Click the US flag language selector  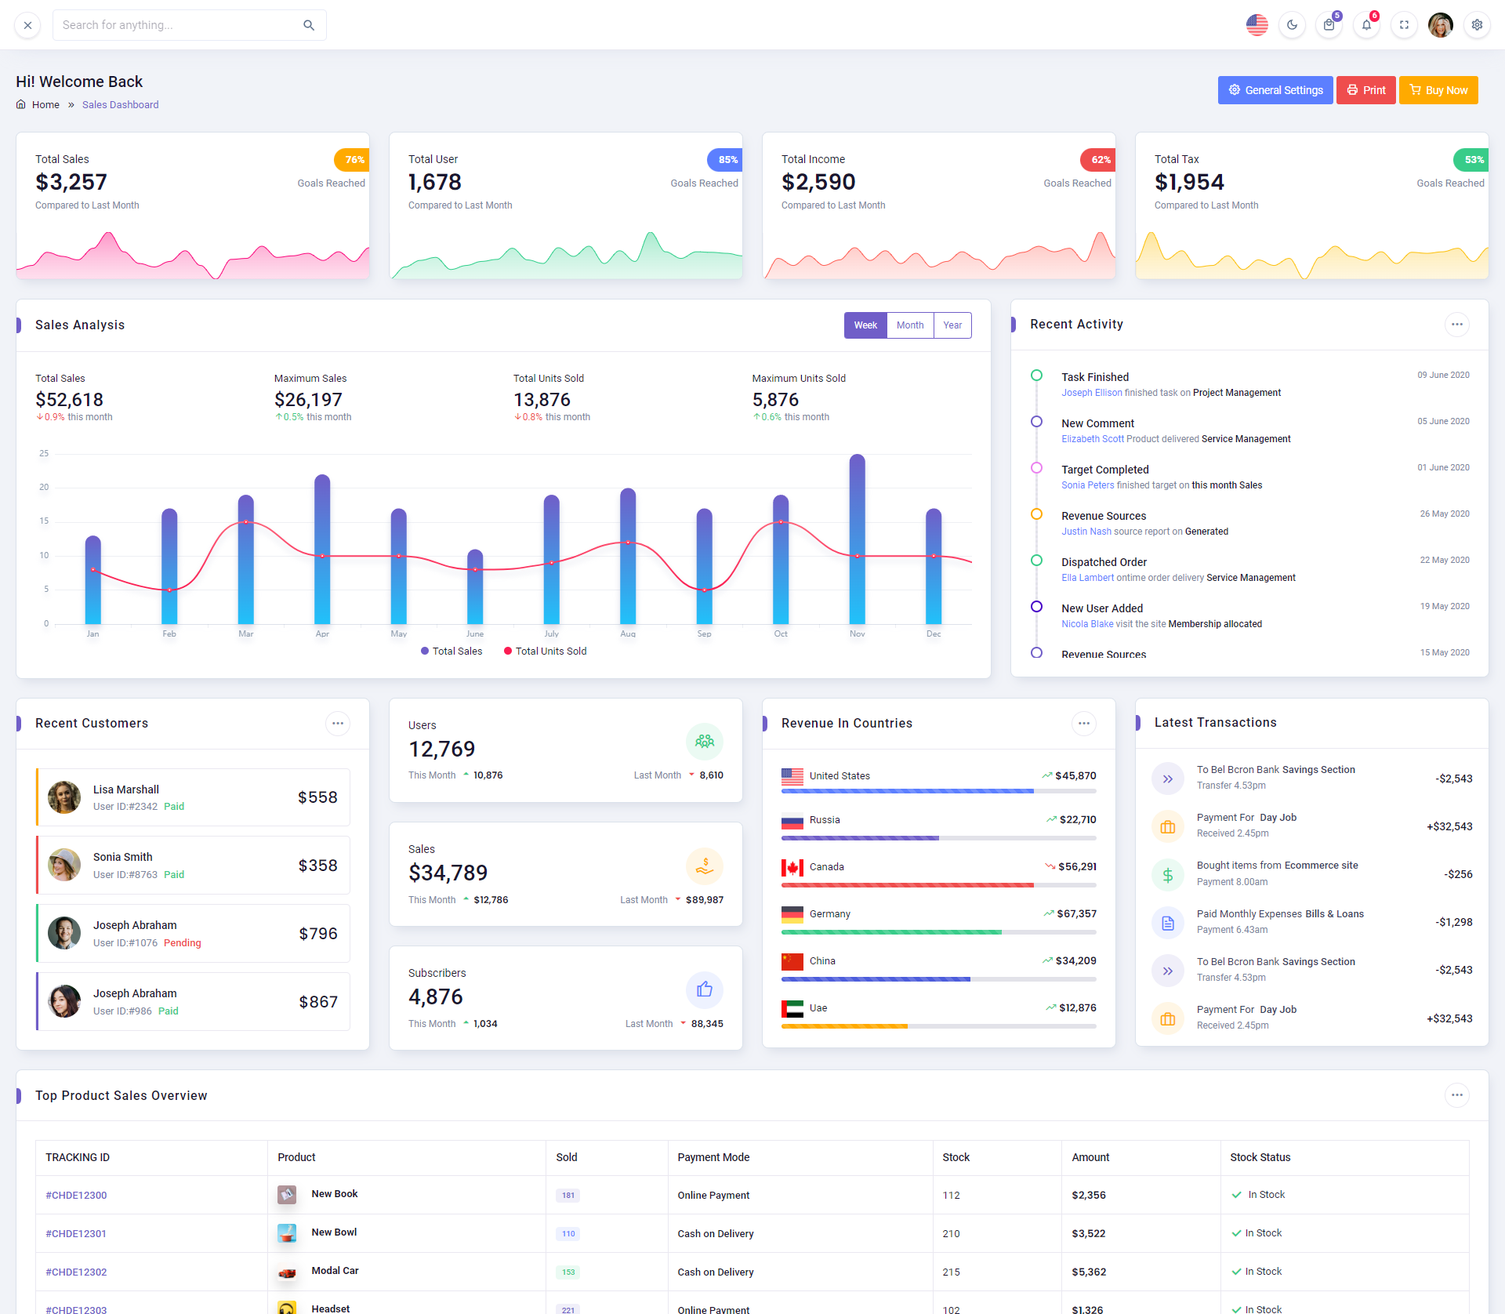1257,25
